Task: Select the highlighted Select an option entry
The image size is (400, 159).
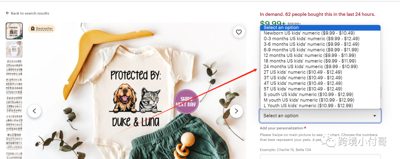Action: [320, 27]
